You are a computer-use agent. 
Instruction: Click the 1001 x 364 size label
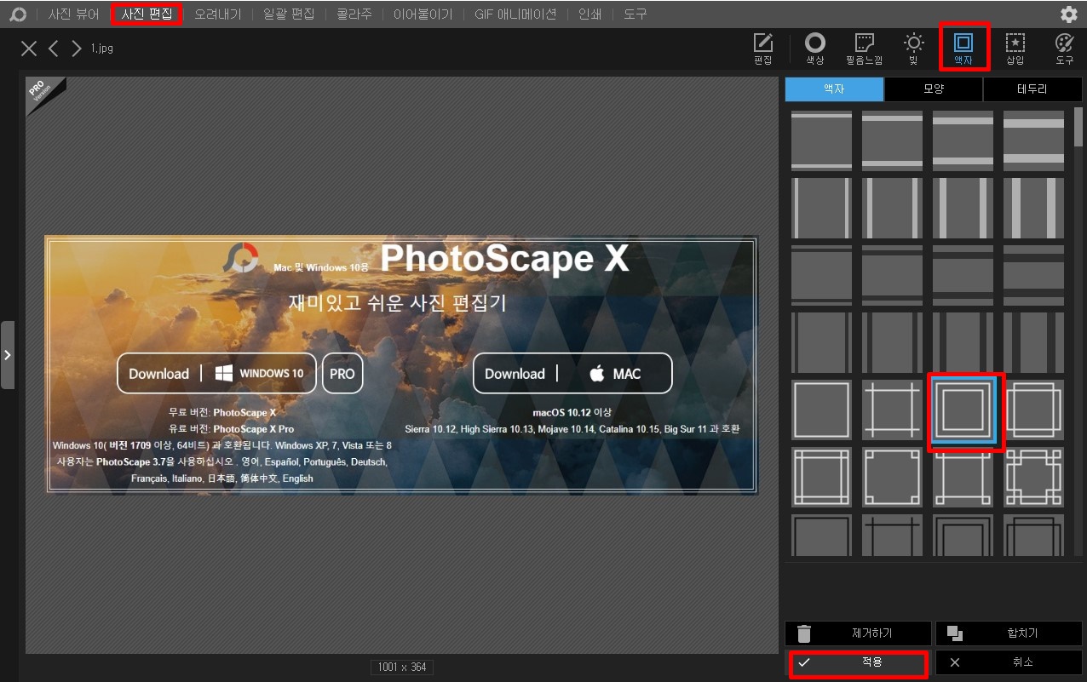coord(402,667)
